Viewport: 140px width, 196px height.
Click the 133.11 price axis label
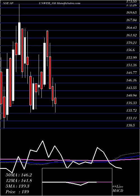(132, 118)
